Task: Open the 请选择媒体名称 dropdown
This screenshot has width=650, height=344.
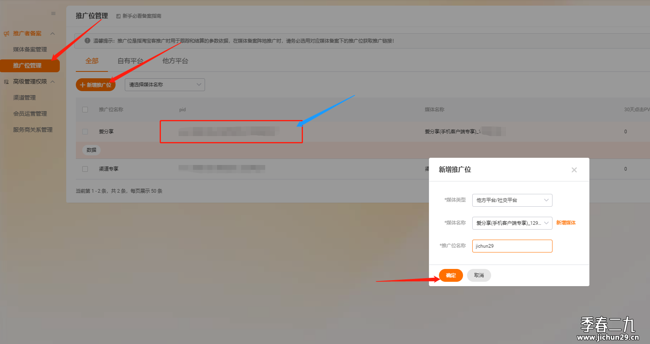Action: (x=165, y=85)
